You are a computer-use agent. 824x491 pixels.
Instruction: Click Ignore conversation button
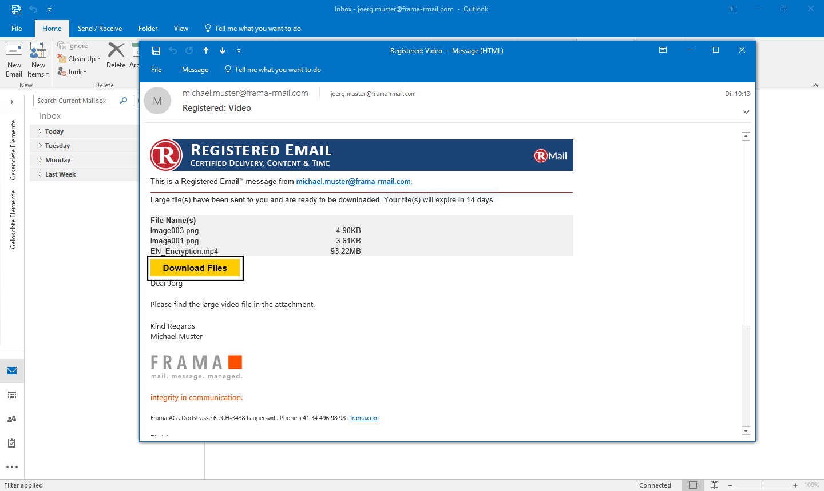pyautogui.click(x=73, y=46)
